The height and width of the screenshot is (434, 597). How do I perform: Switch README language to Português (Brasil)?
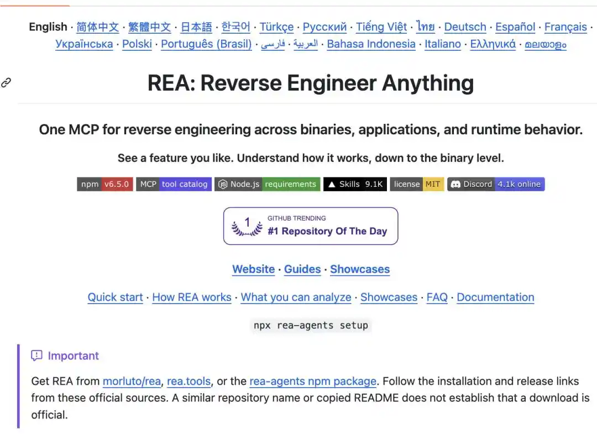click(206, 44)
